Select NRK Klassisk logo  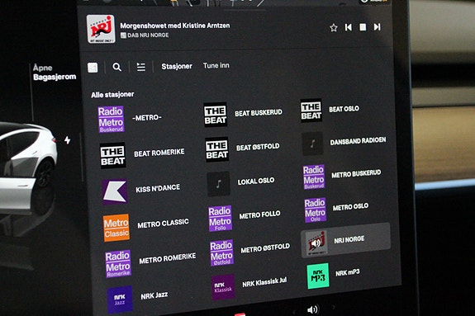223,287
